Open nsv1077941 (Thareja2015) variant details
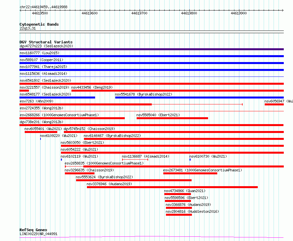Viewport: 293px width, 241px height. click(43, 67)
